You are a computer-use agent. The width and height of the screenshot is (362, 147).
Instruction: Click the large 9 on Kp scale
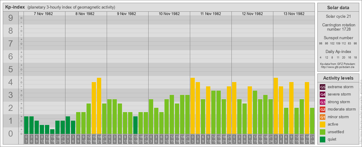[x=10, y=18]
